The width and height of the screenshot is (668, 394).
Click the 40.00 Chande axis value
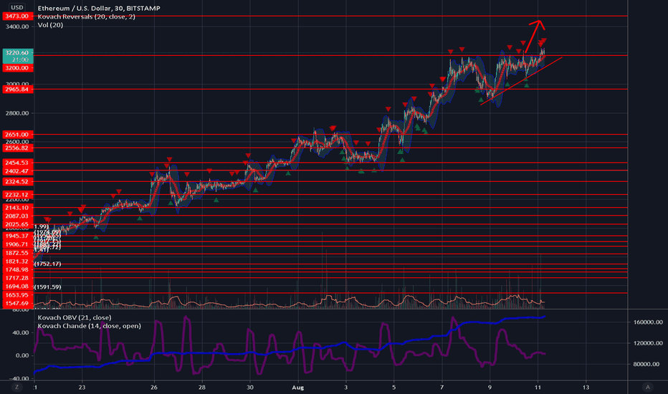[x=21, y=332]
